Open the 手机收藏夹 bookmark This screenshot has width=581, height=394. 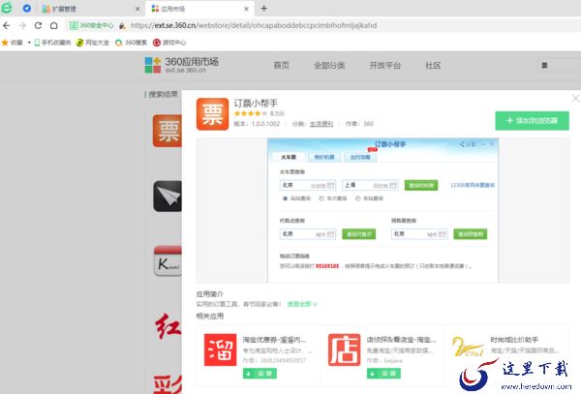pos(52,43)
